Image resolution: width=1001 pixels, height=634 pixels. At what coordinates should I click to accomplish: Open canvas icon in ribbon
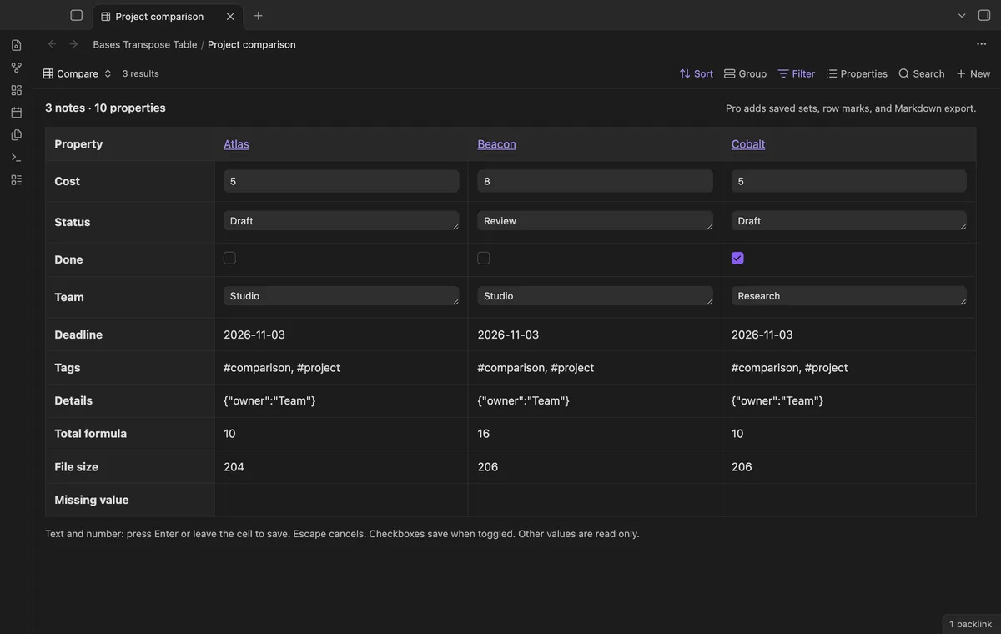click(16, 90)
